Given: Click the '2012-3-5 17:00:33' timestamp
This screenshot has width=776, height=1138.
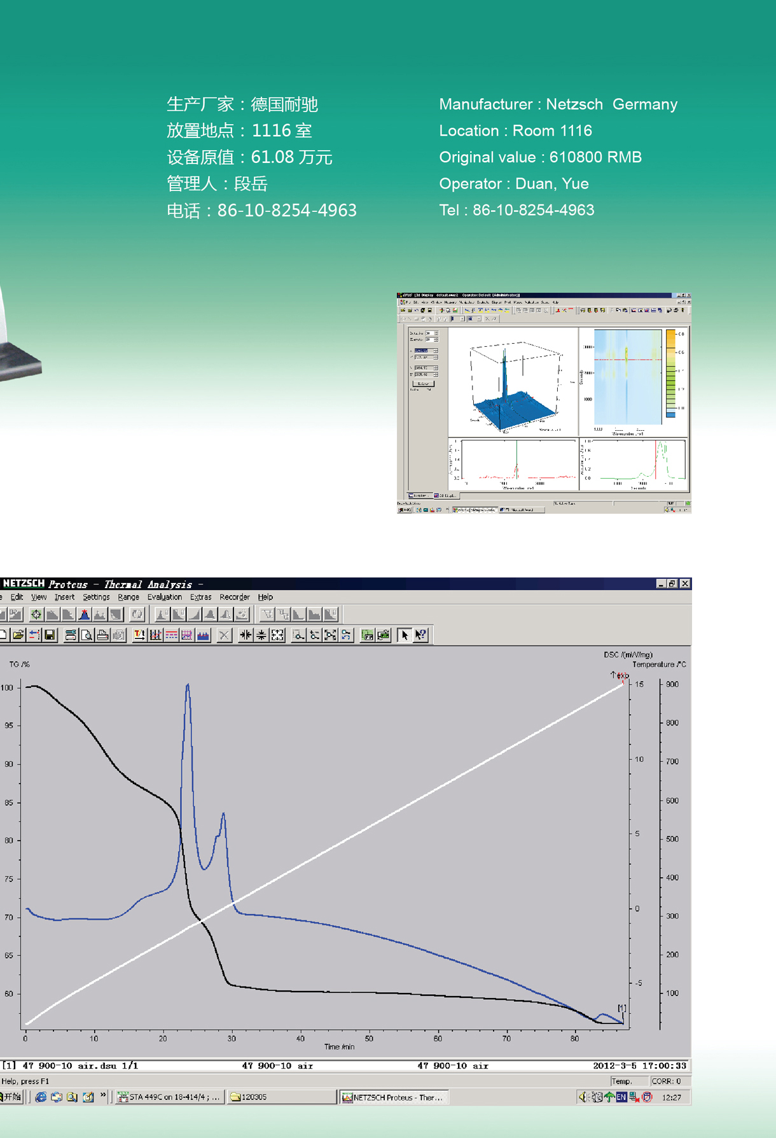Looking at the screenshot, I should pos(639,1065).
